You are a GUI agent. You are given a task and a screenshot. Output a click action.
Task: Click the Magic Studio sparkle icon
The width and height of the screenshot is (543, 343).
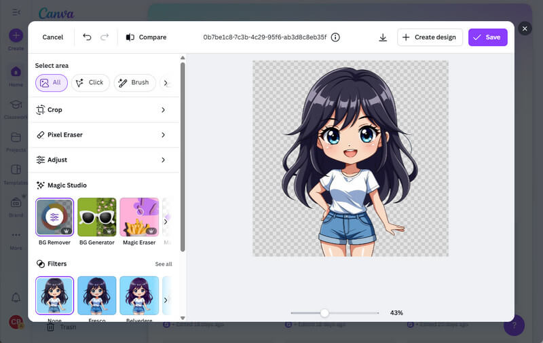click(41, 185)
